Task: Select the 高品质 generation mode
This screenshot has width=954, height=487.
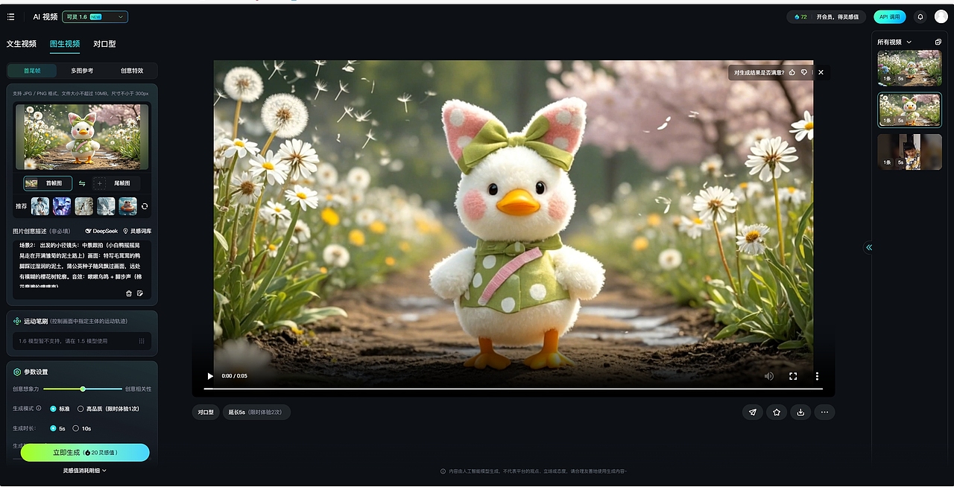Action: coord(108,409)
